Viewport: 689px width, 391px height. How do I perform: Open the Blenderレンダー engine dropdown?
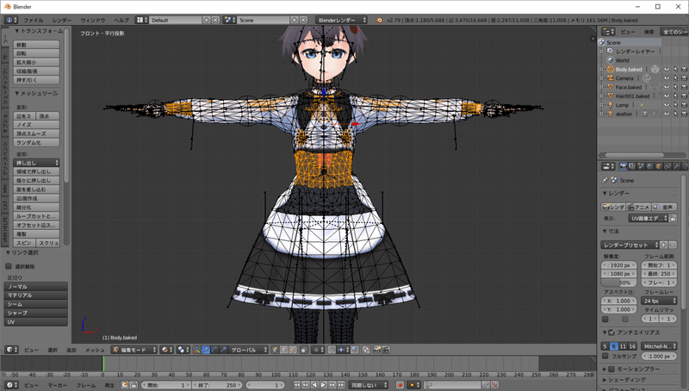coord(341,20)
